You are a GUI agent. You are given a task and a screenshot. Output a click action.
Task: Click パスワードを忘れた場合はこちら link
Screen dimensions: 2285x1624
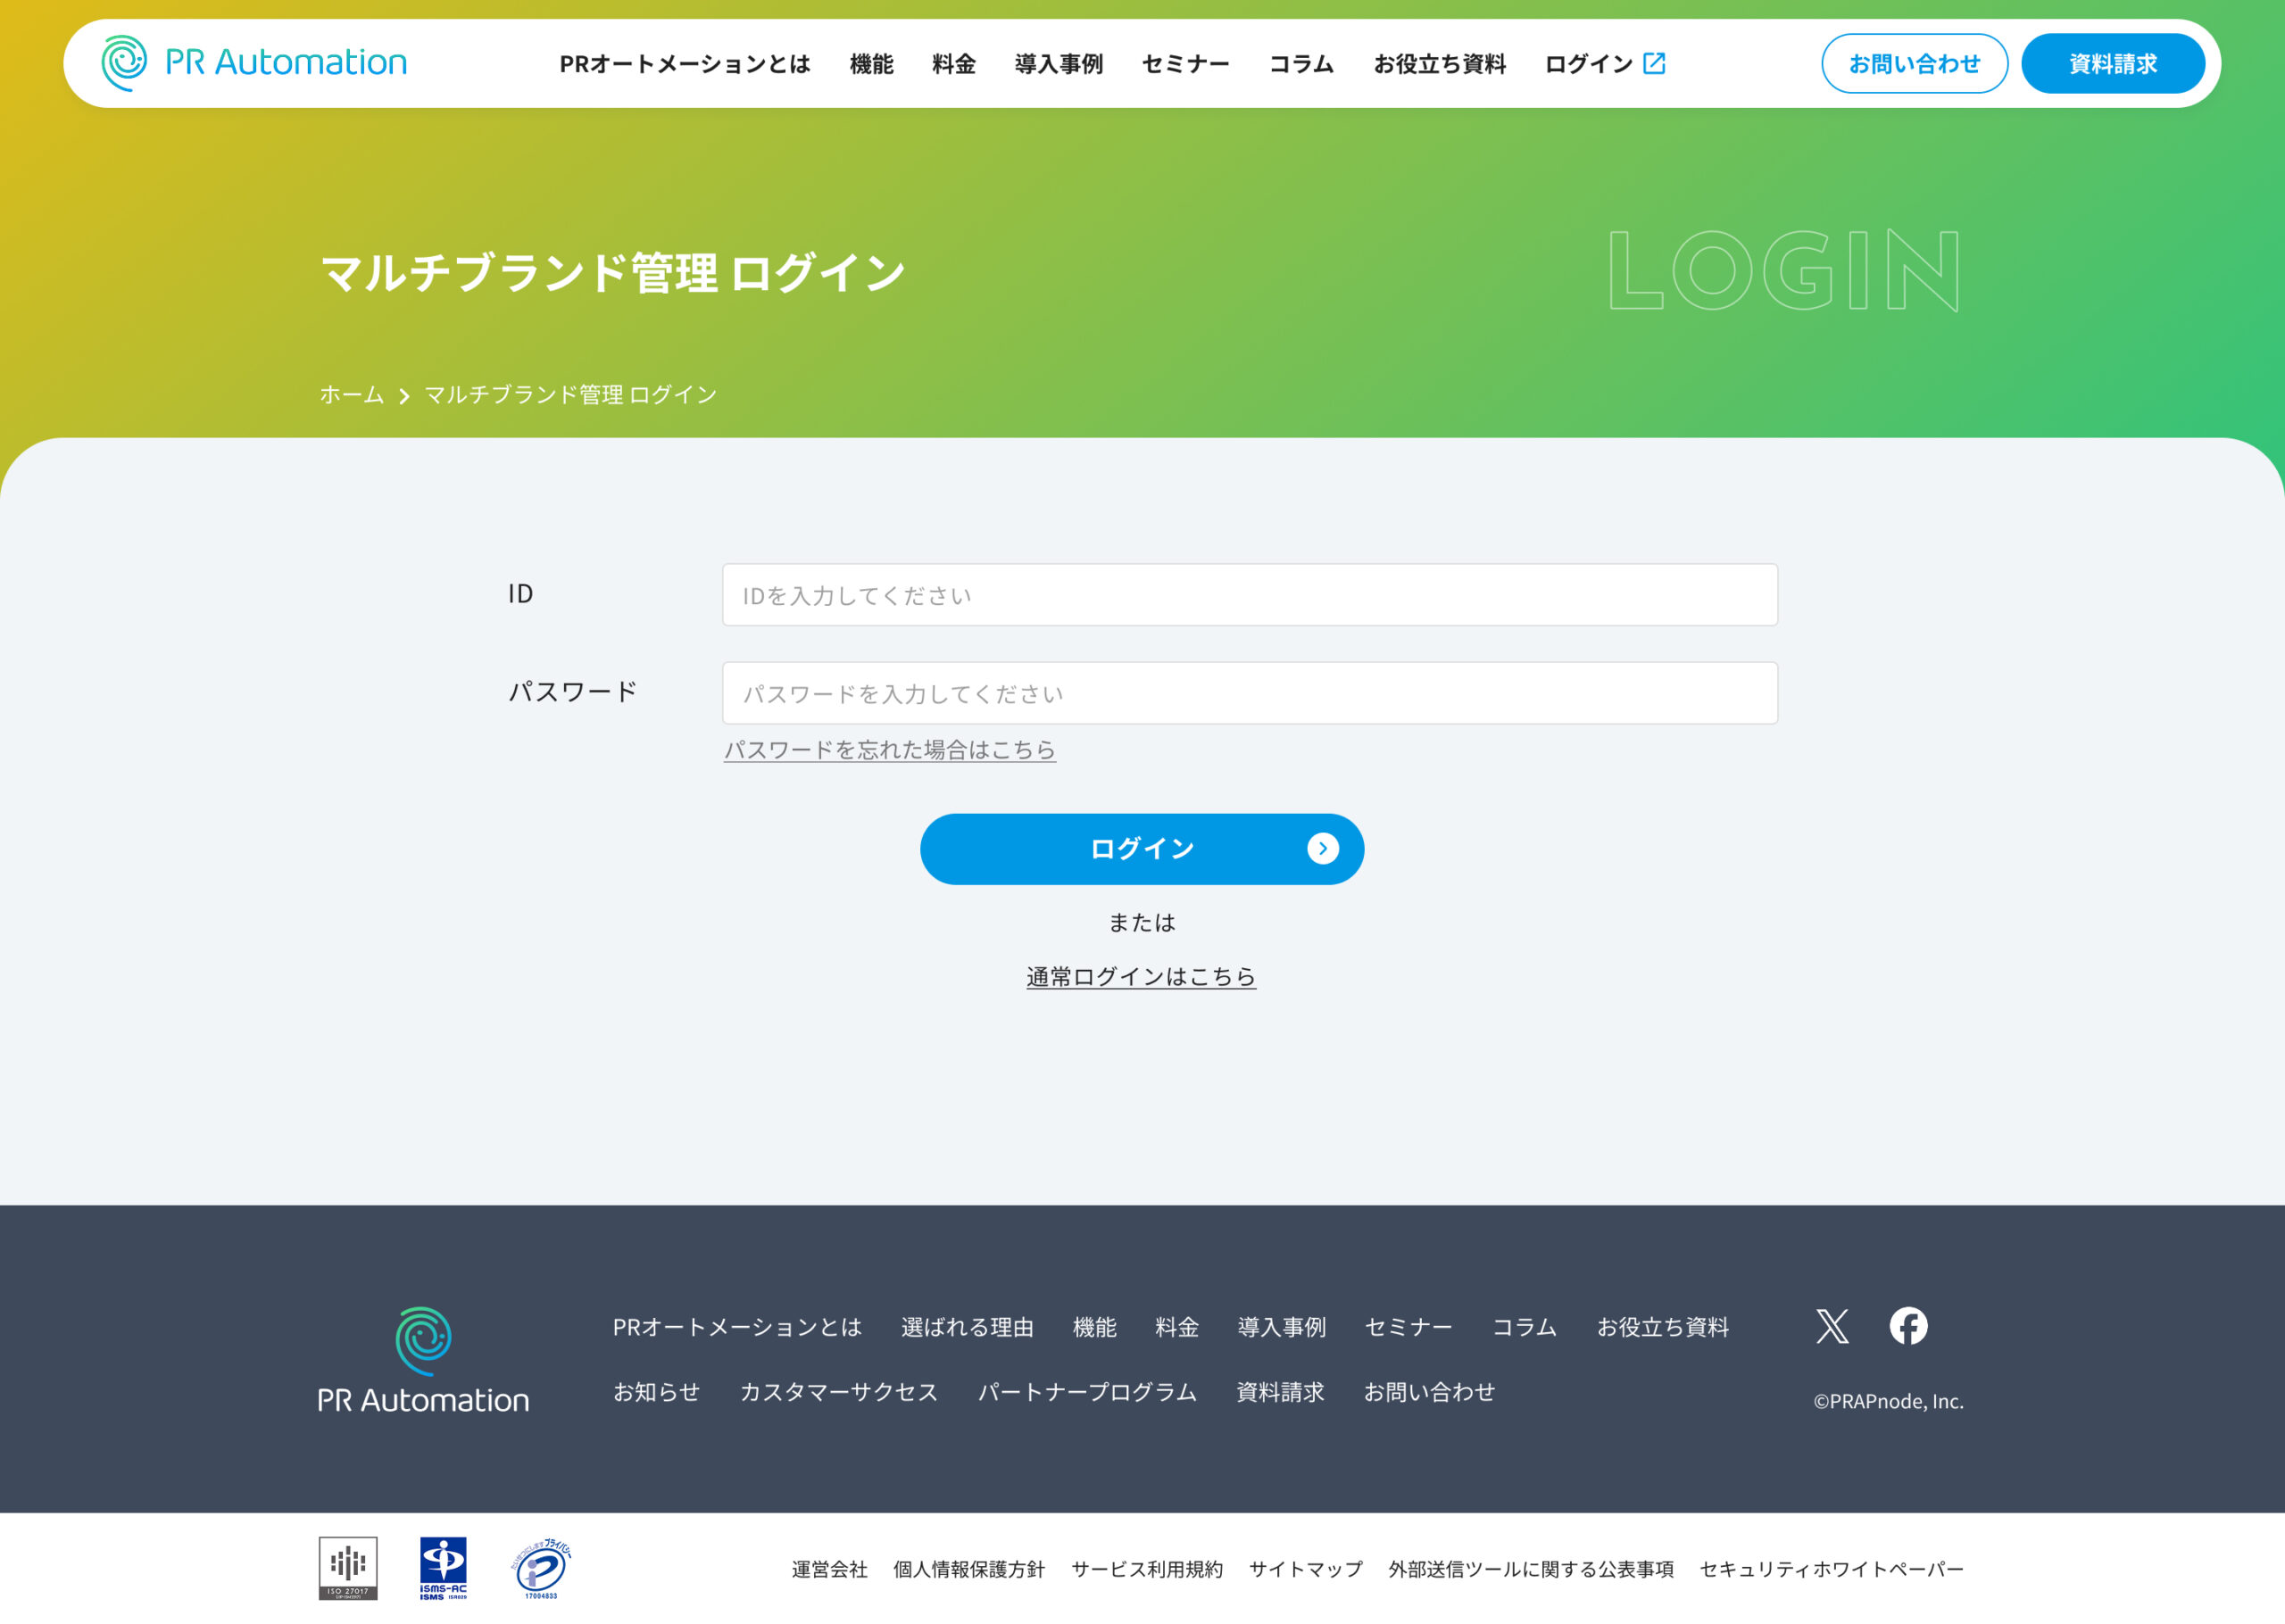click(889, 749)
